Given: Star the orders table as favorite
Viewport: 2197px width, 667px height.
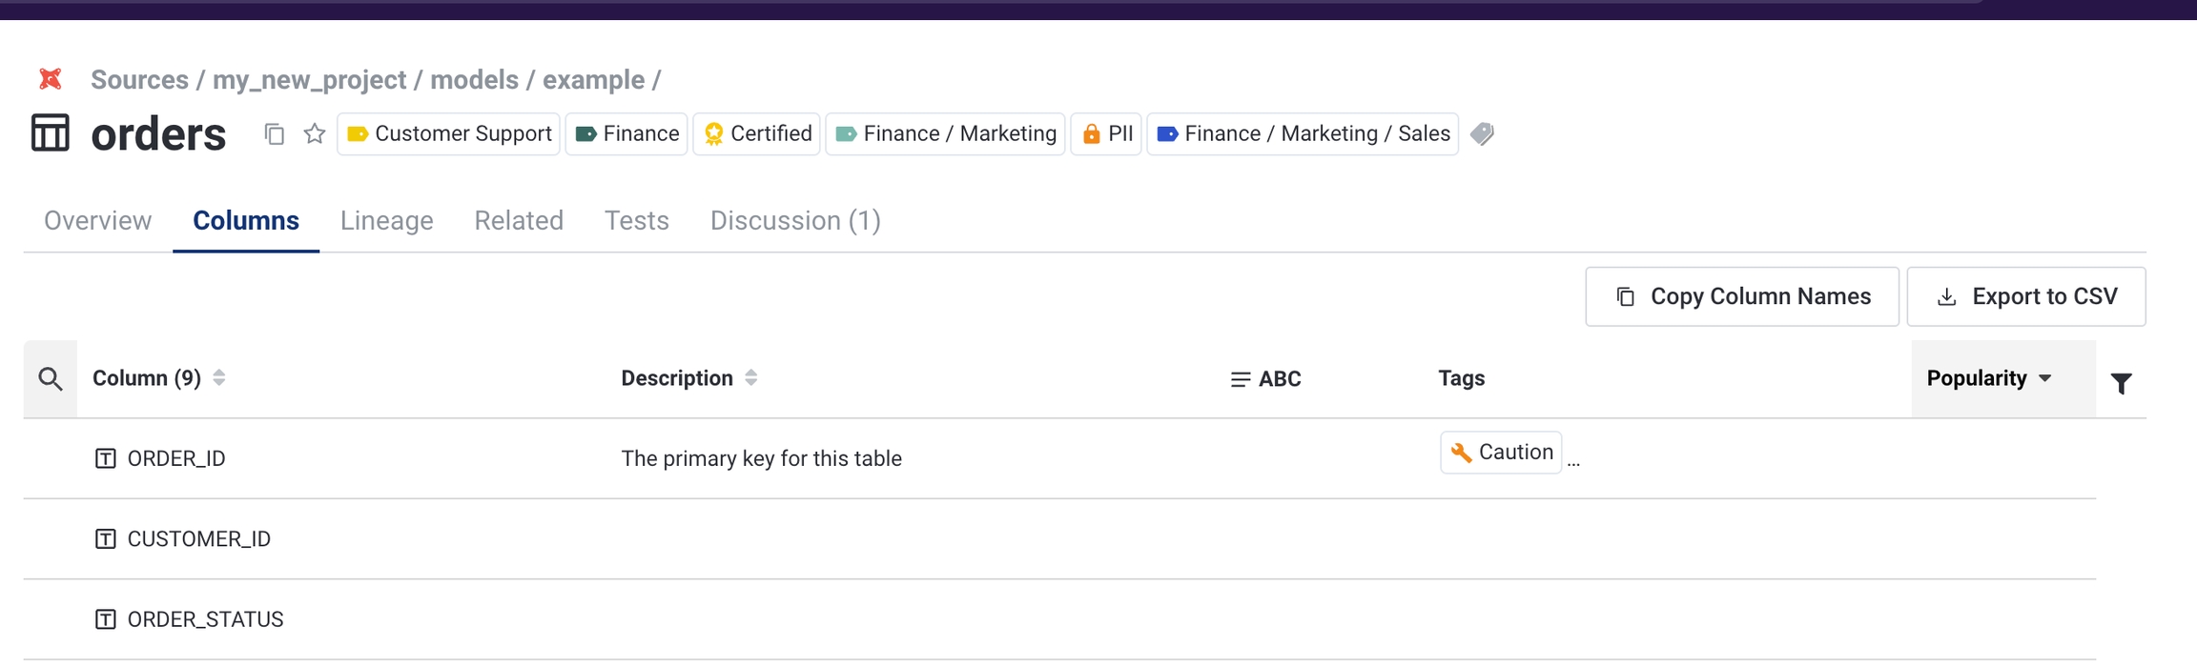Looking at the screenshot, I should coord(315,134).
